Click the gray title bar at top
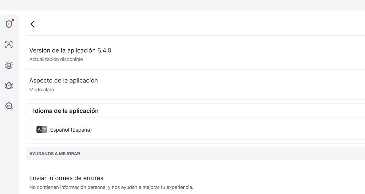The image size is (365, 194). pyautogui.click(x=182, y=5)
